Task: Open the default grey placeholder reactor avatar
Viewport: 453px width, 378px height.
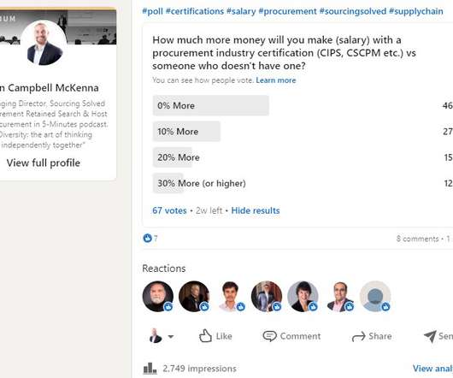Action: pyautogui.click(x=375, y=296)
